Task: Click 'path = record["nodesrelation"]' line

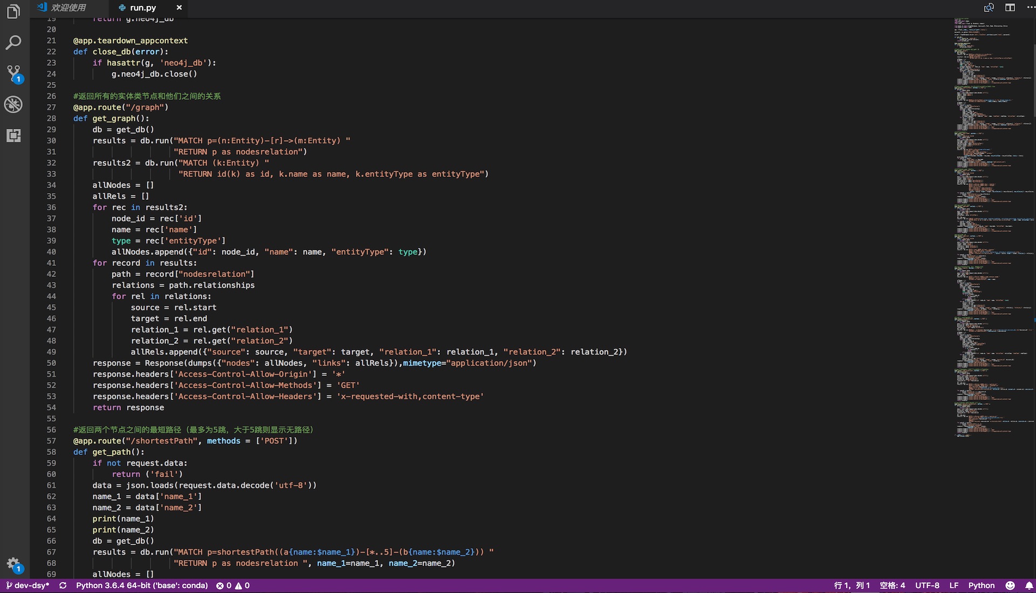Action: coord(183,274)
